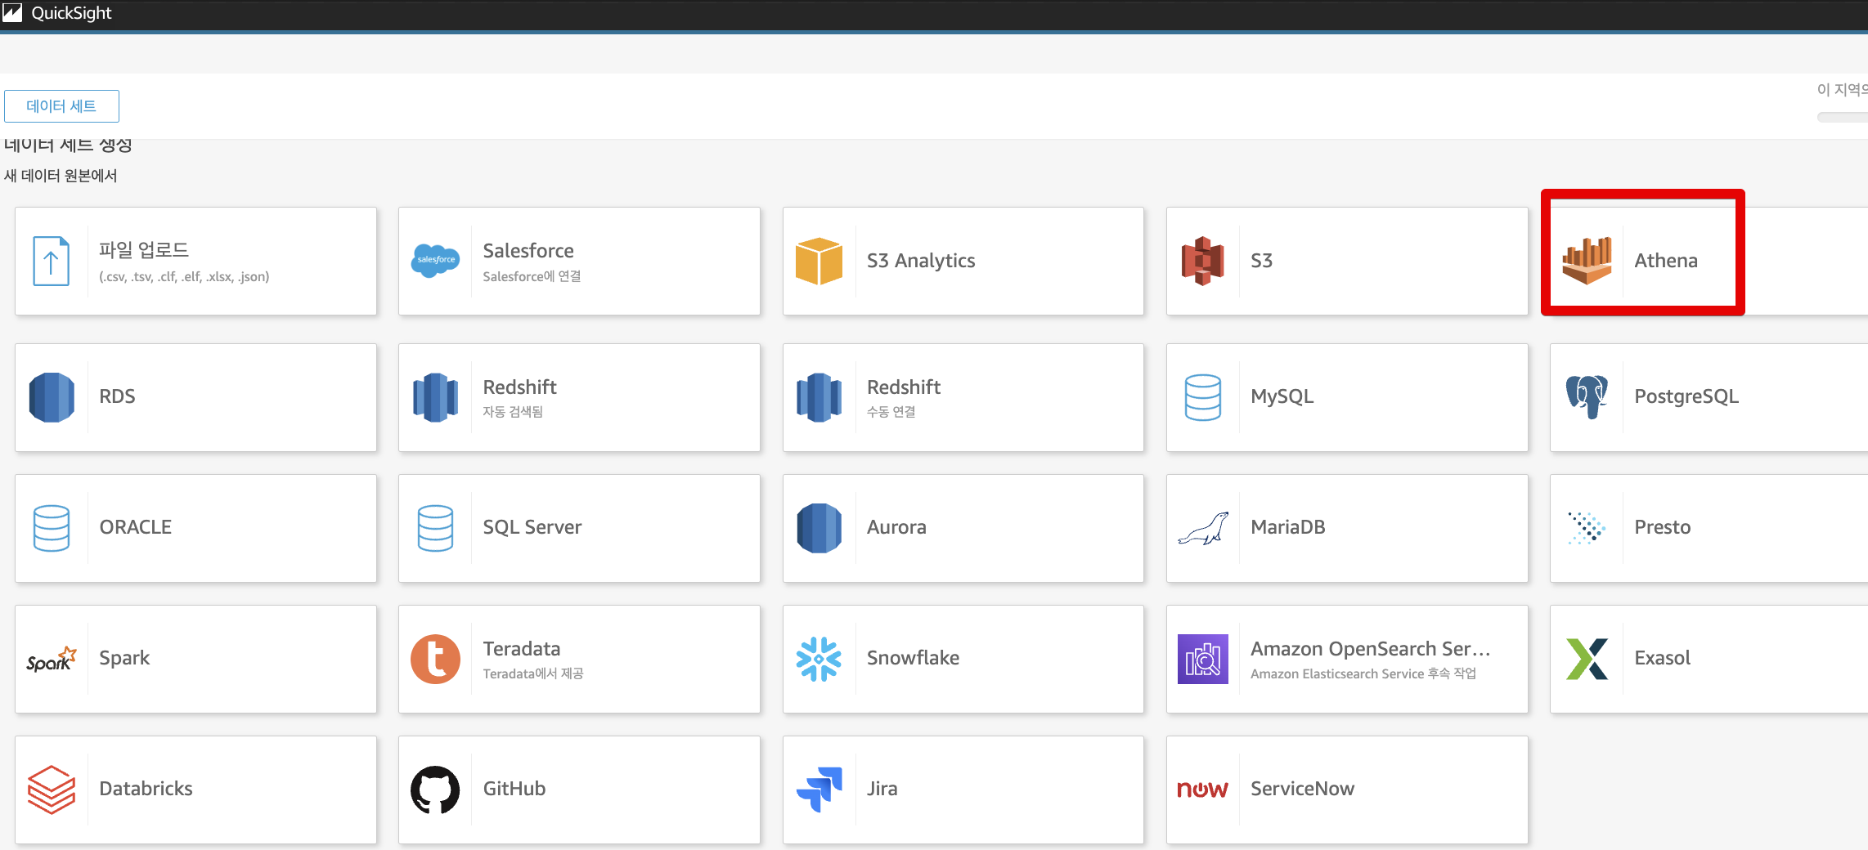Click the Teradata orange t logo
The image size is (1868, 850).
(x=435, y=659)
